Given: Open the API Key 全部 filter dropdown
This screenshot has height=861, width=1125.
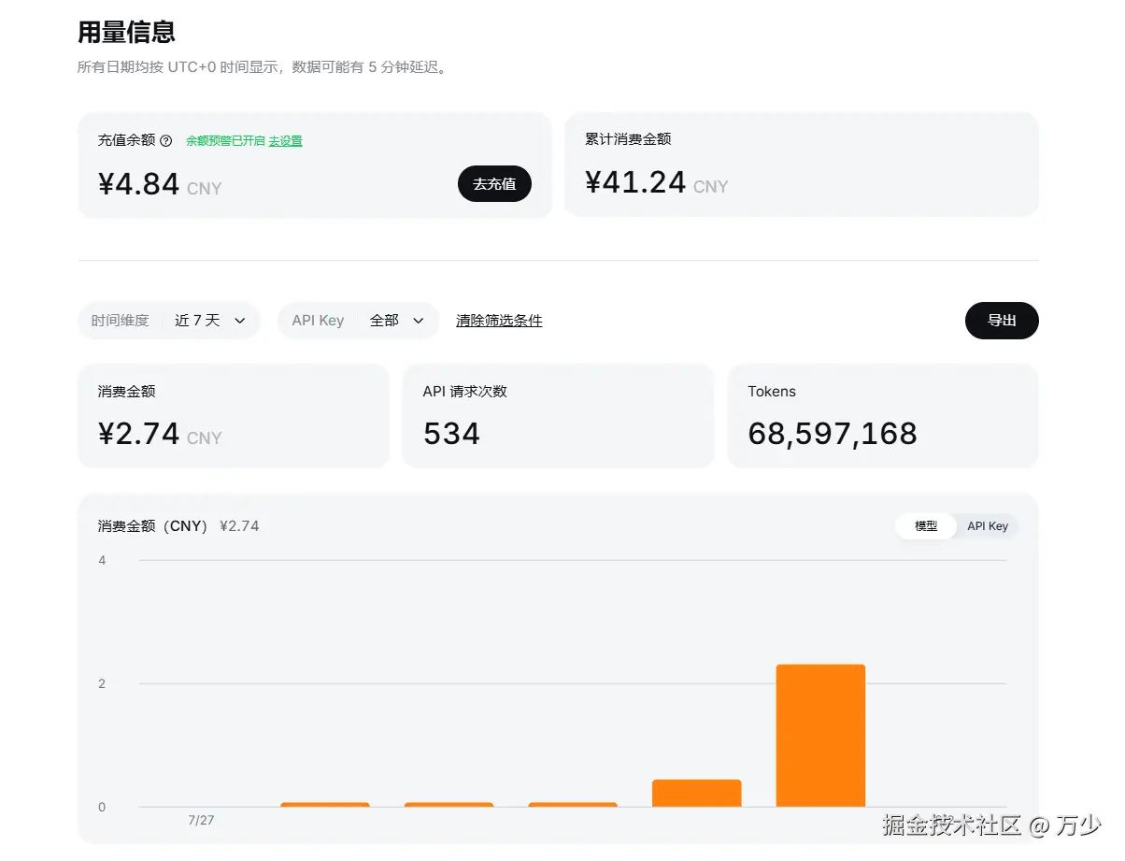Looking at the screenshot, I should point(359,321).
